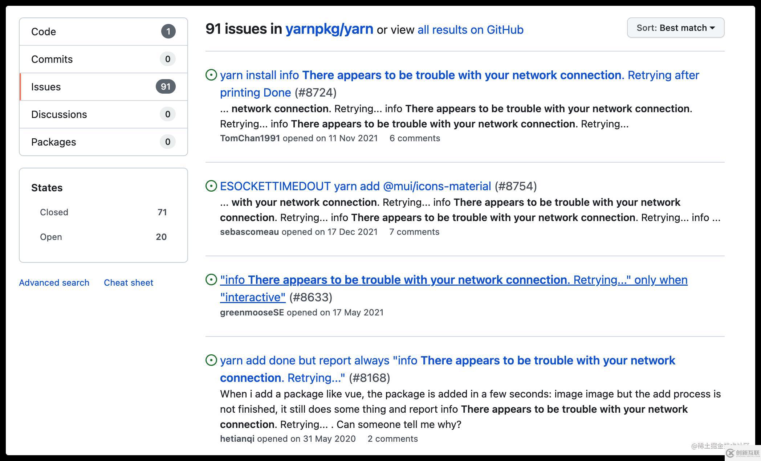Viewport: 761px width, 461px height.
Task: Click the States heading
Action: (x=47, y=188)
